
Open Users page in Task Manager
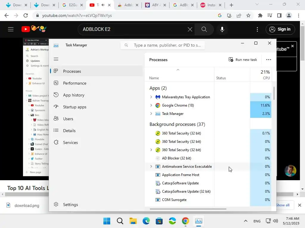point(97,119)
